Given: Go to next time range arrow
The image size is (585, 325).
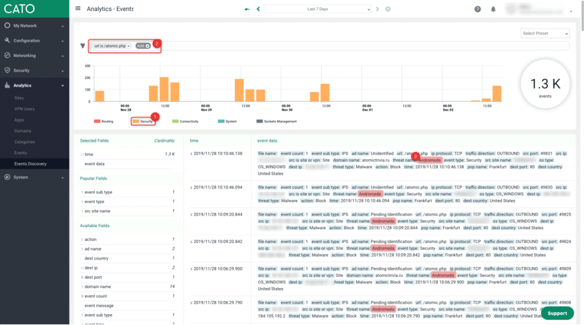Looking at the screenshot, I should [377, 9].
